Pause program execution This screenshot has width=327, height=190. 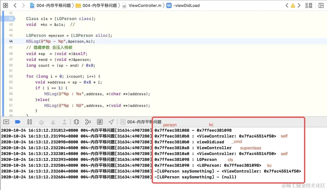pyautogui.click(x=30, y=122)
